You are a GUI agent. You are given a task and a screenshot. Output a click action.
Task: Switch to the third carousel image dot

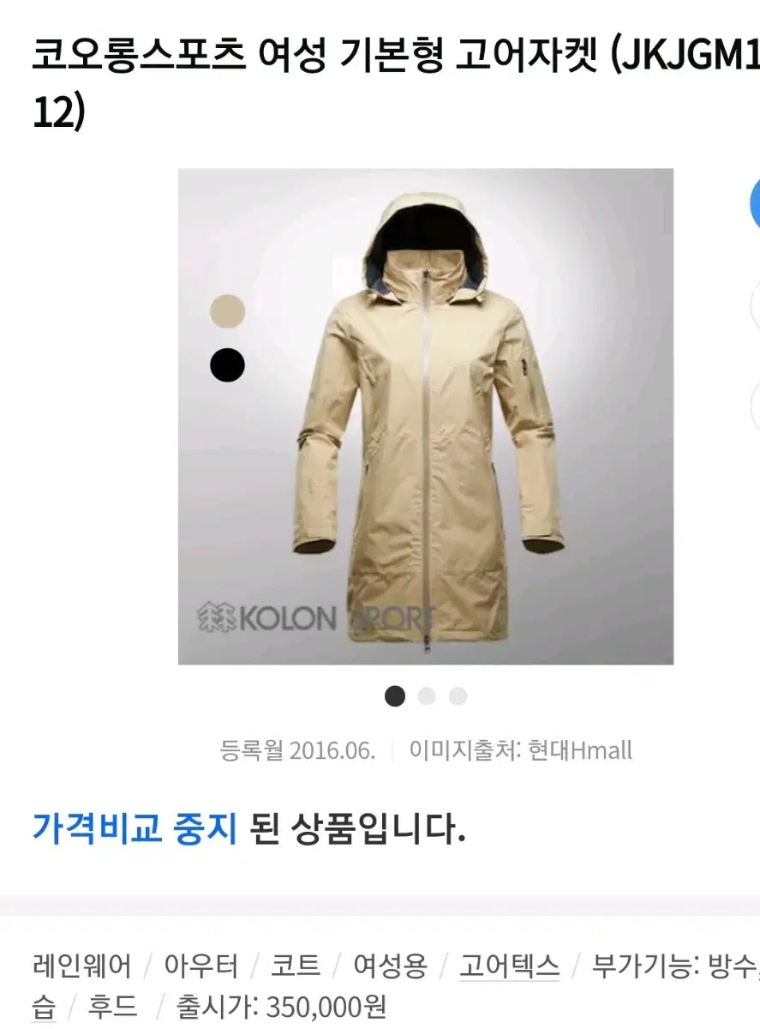point(458,696)
